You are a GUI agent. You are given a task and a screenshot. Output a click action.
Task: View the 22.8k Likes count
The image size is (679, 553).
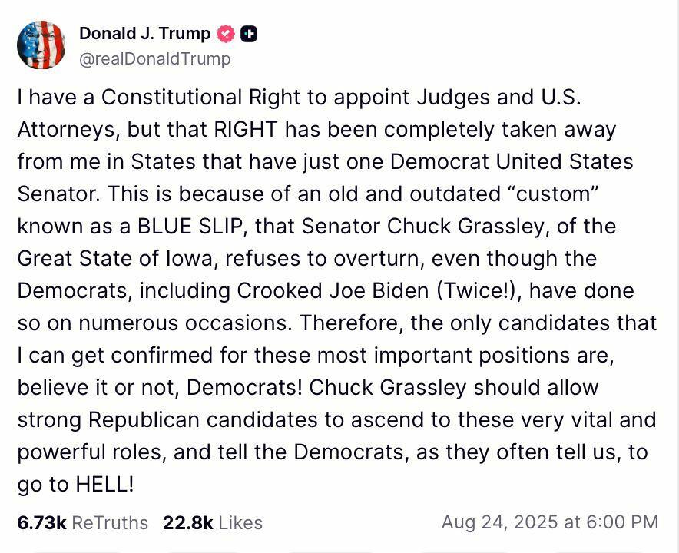(187, 522)
